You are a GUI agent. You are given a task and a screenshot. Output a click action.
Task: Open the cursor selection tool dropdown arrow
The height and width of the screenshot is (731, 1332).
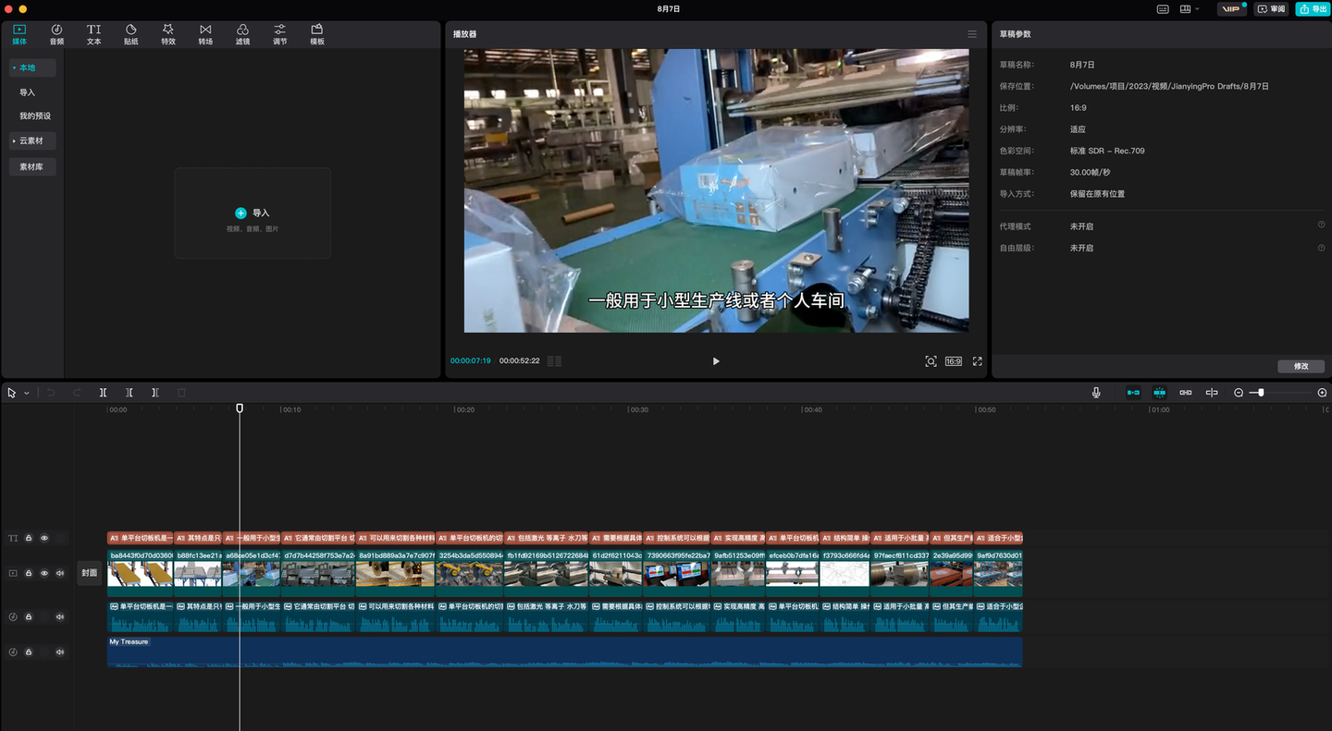pyautogui.click(x=27, y=393)
